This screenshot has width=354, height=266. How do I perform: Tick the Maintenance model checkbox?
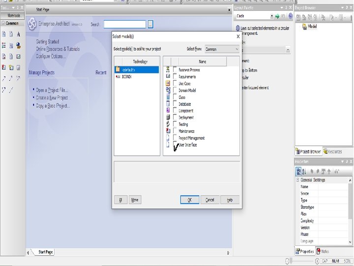175,131
